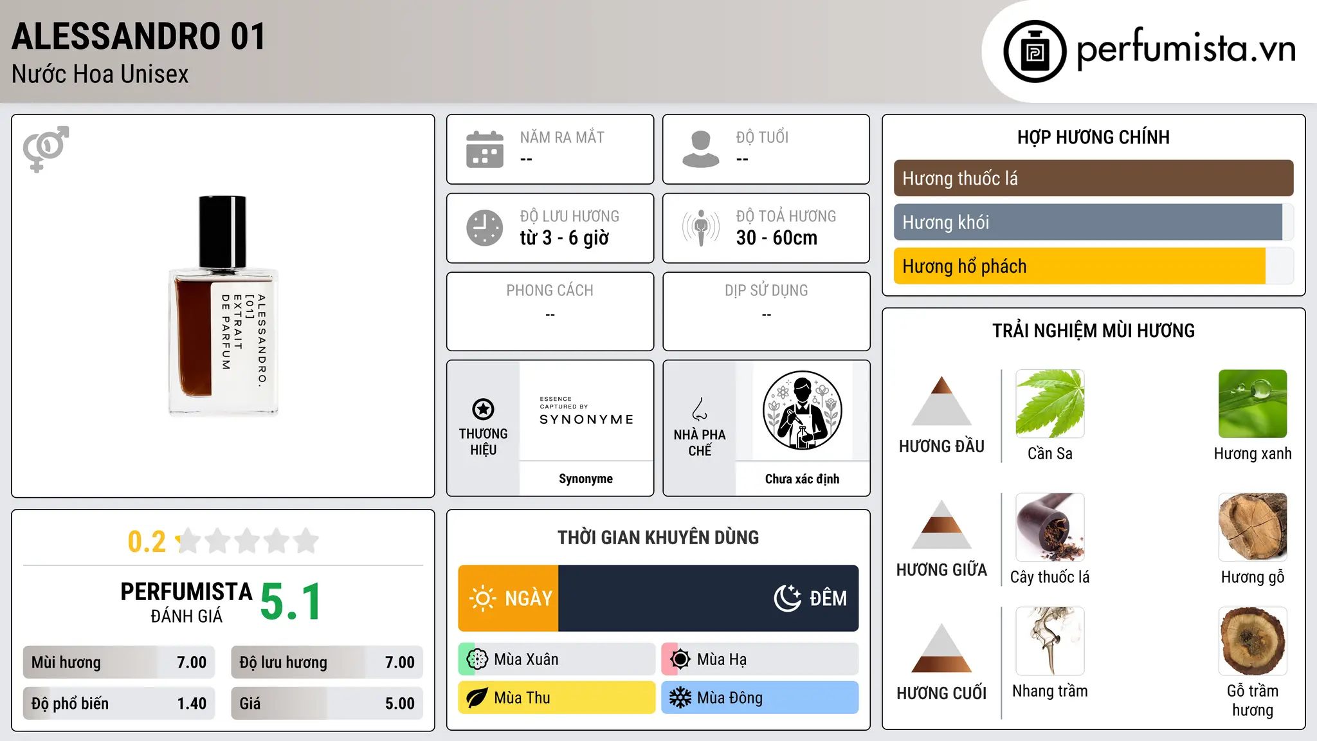Click the 'từ 3 - 6 giờ' longevity value
The height and width of the screenshot is (741, 1317).
tap(565, 238)
